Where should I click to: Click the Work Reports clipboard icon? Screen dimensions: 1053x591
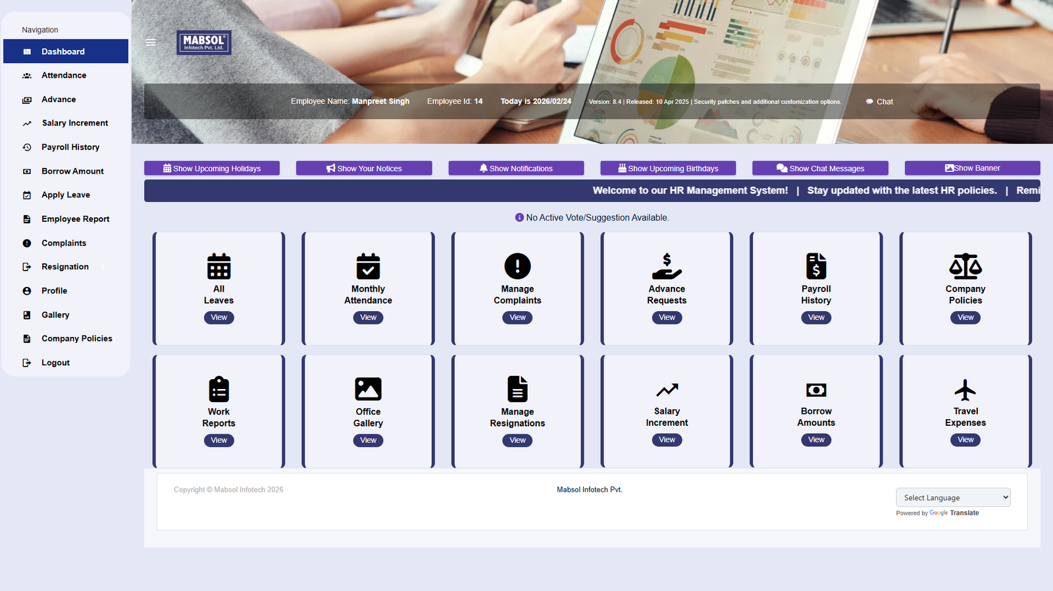(x=218, y=390)
